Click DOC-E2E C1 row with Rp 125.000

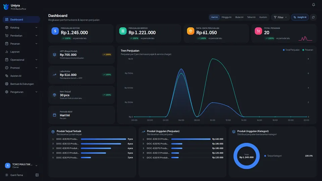point(182,153)
